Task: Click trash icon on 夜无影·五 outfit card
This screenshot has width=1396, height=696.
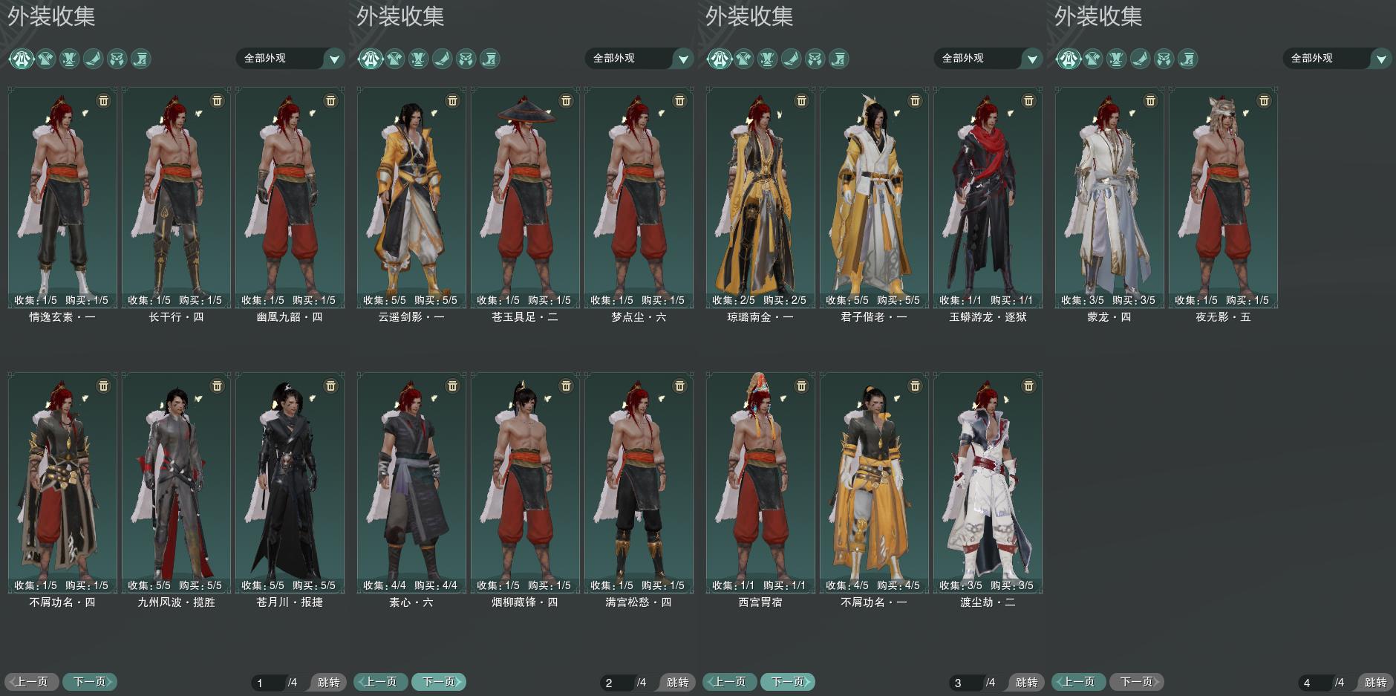Action: (x=1265, y=100)
